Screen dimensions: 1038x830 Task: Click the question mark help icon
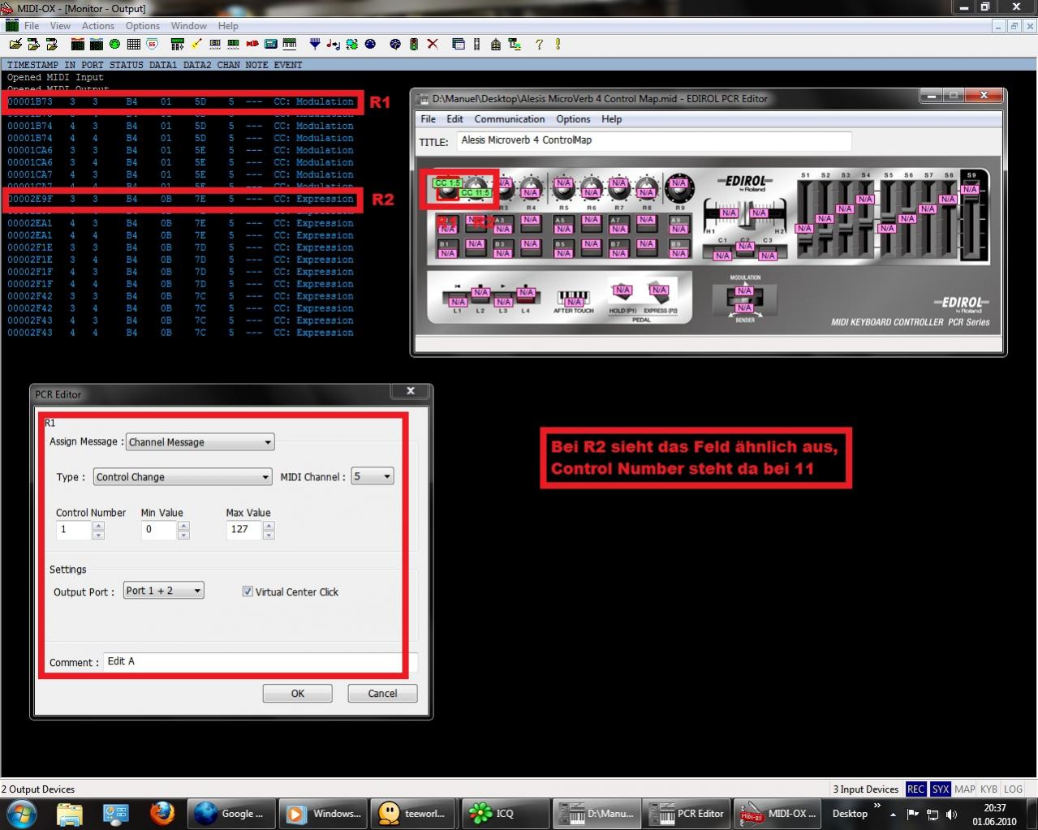point(538,44)
